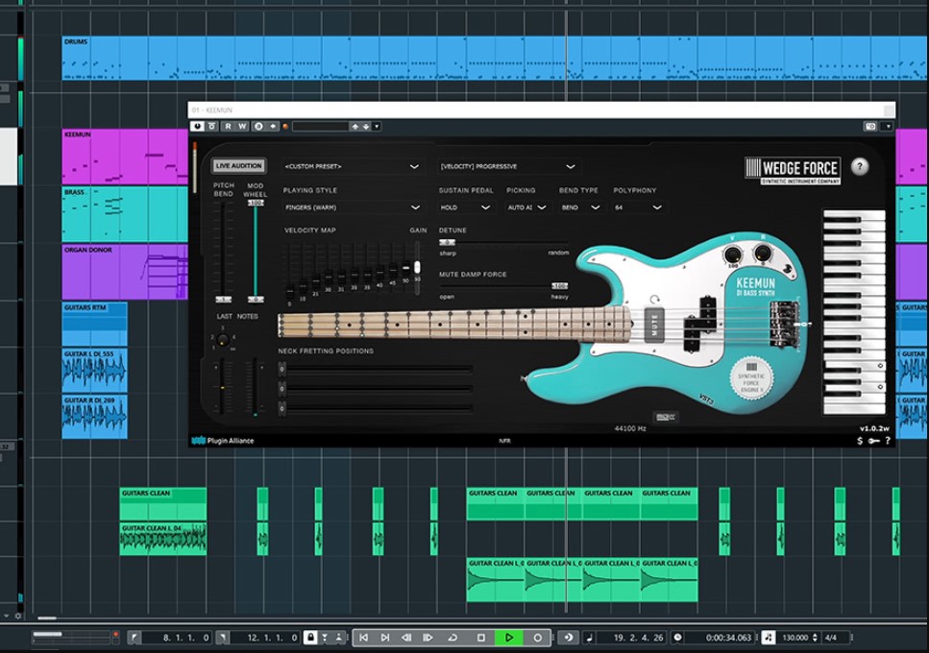Click the tempo value 130.000
This screenshot has width=929, height=653.
coord(795,638)
